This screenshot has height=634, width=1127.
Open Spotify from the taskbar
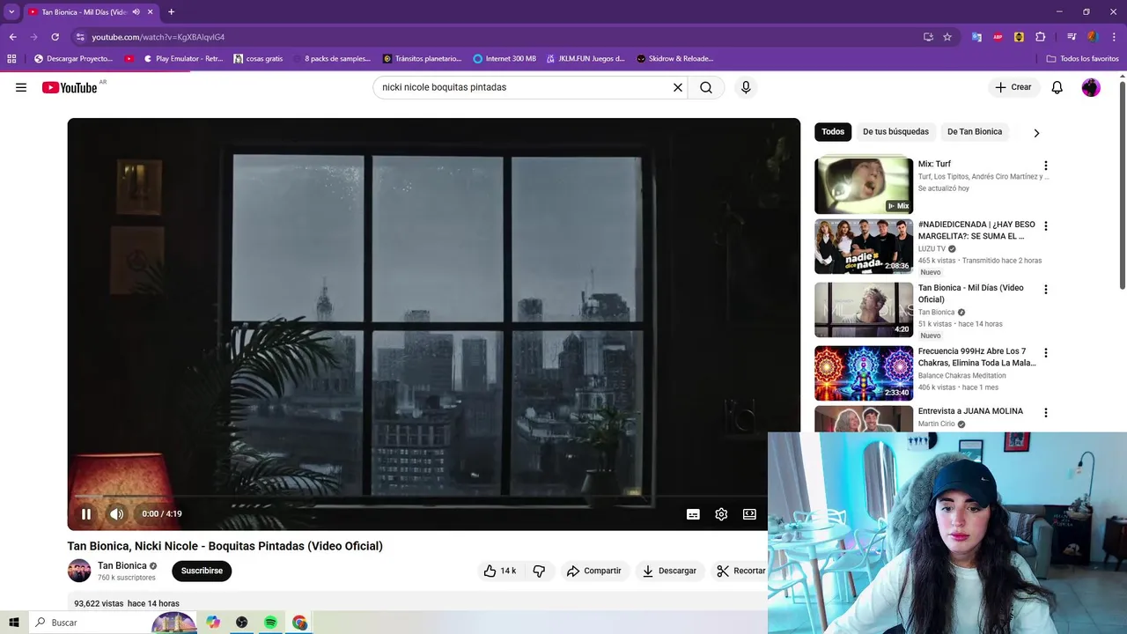[x=270, y=623]
